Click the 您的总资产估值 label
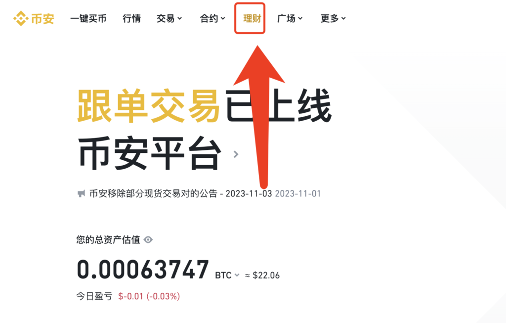Viewport: 506px width, 323px height. (x=108, y=240)
